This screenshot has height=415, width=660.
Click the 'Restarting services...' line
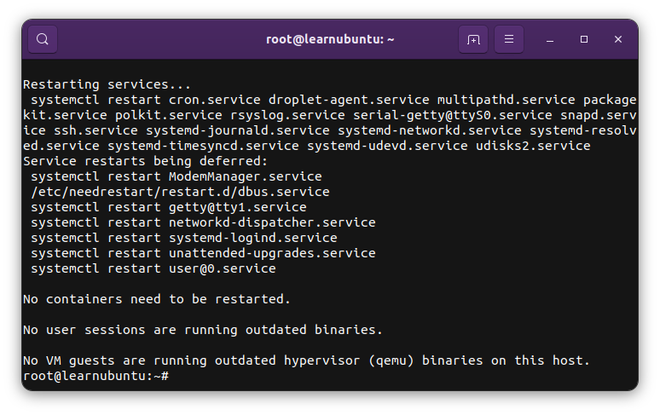[107, 84]
